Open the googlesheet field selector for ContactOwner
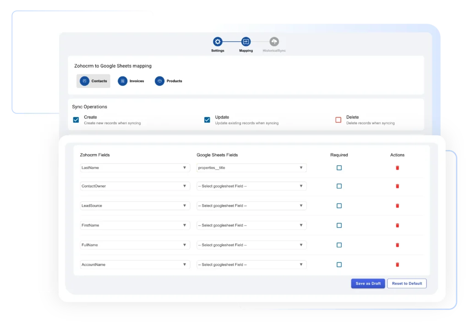 pos(251,186)
